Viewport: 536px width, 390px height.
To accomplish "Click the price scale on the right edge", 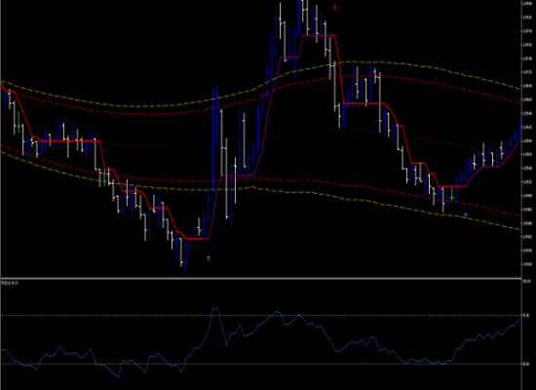I will 528,136.
